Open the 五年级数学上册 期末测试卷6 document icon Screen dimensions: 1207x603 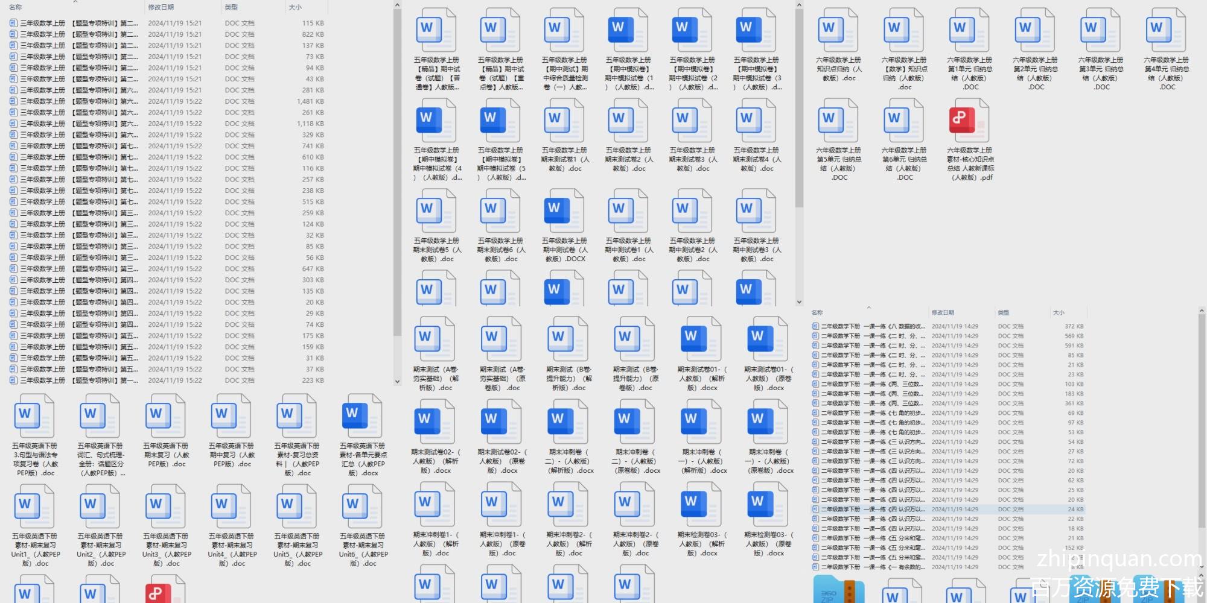pos(500,210)
